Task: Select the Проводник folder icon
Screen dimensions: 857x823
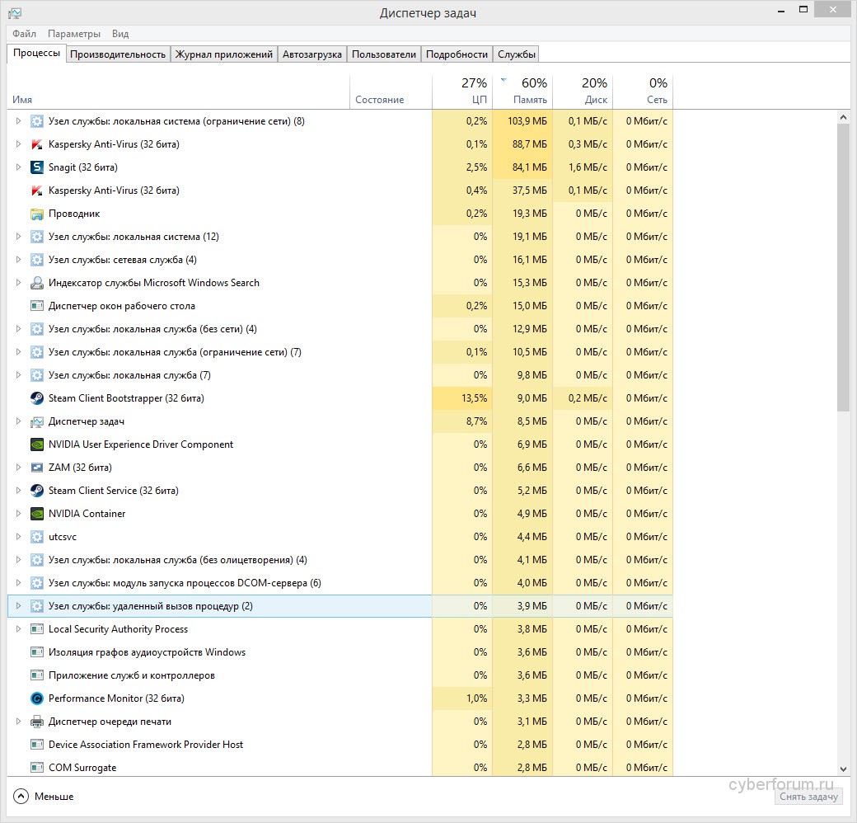Action: [36, 214]
